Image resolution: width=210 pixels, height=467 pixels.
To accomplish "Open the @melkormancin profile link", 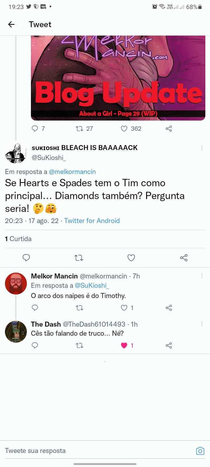I will tap(73, 172).
